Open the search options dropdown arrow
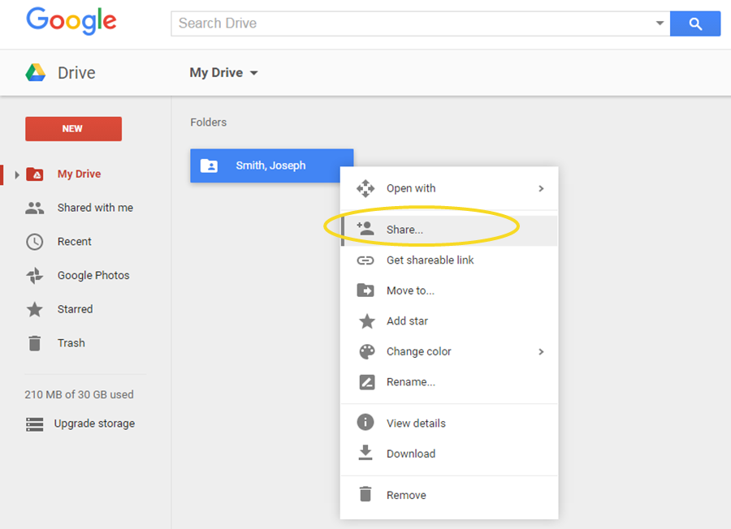Viewport: 731px width, 529px height. click(x=660, y=24)
